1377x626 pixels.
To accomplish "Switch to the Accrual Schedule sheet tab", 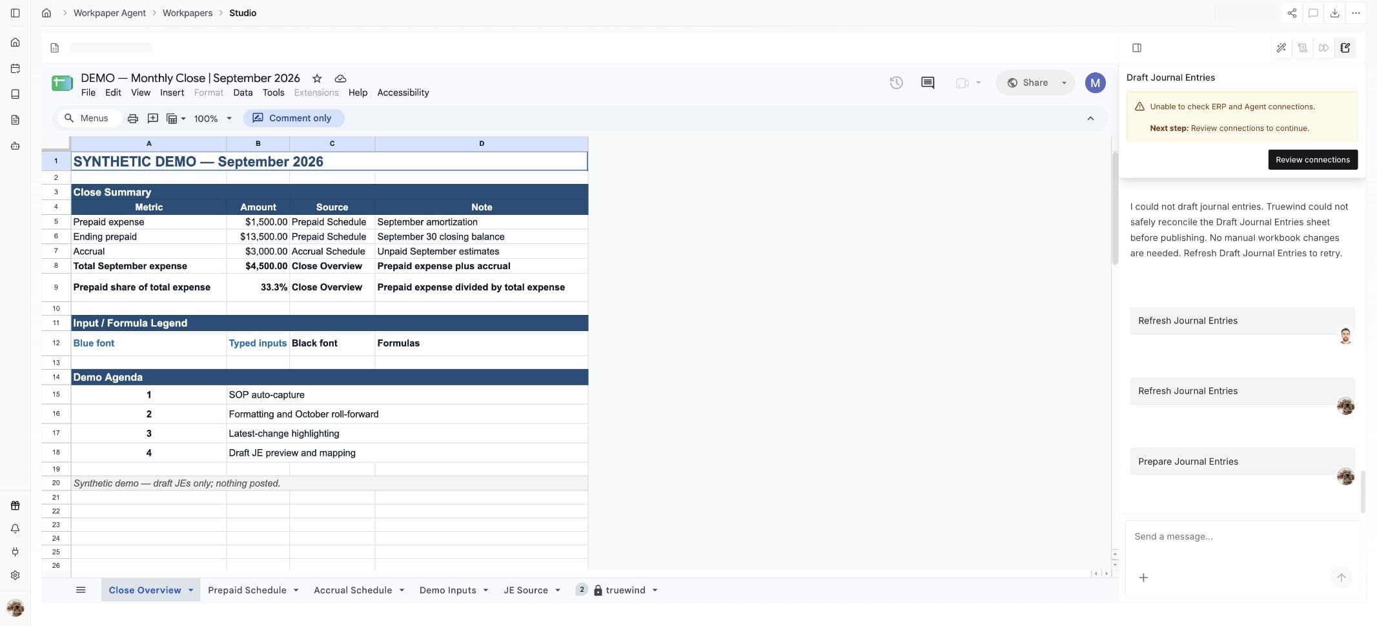I will [352, 591].
